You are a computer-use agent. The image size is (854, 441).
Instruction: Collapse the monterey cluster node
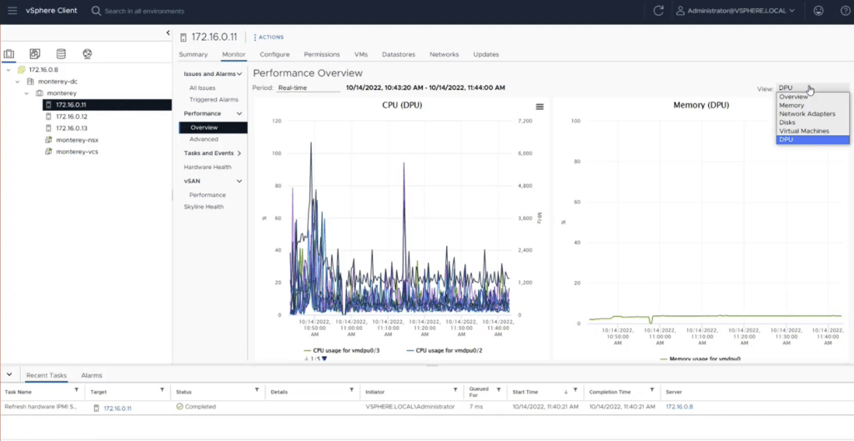[27, 93]
